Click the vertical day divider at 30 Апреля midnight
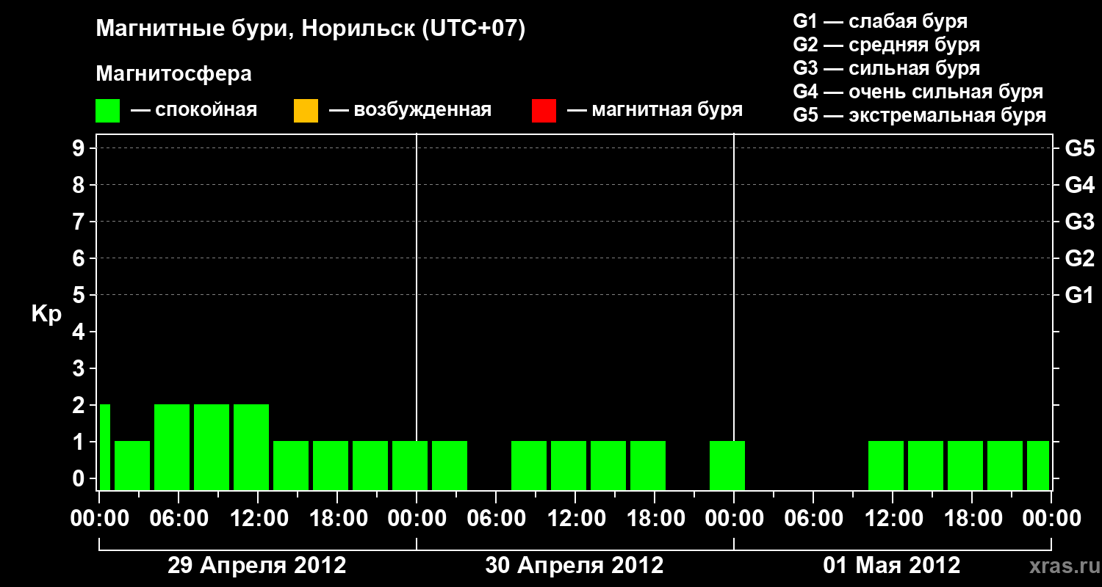The height and width of the screenshot is (587, 1102). coord(417,312)
